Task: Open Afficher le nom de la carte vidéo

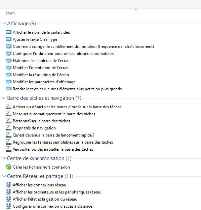Action: pos(42,32)
